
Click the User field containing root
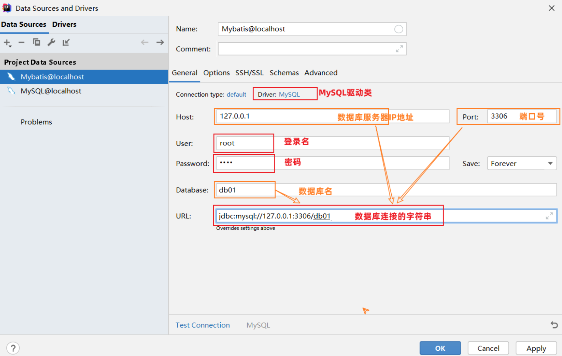coord(333,143)
